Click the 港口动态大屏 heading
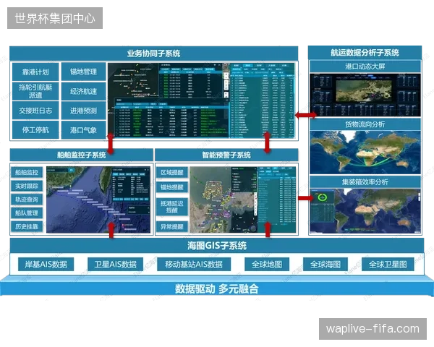 click(x=365, y=67)
